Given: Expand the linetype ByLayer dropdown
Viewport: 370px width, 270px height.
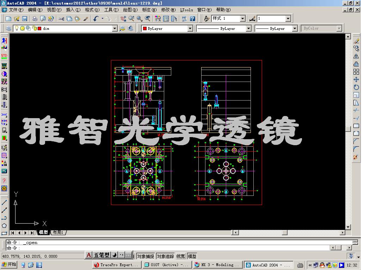Looking at the screenshot, I should 249,28.
